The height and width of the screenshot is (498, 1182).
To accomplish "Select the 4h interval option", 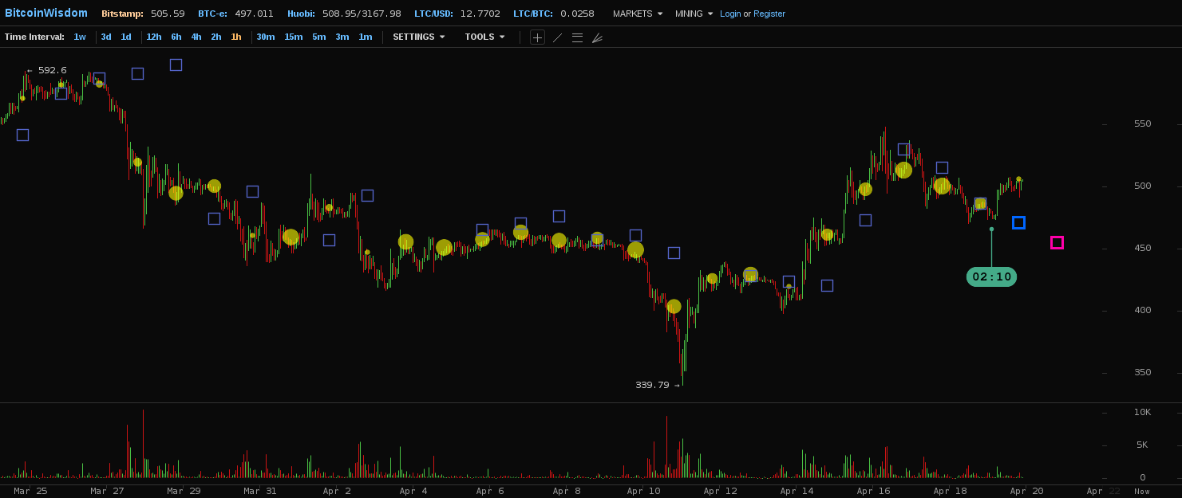I will click(x=196, y=37).
